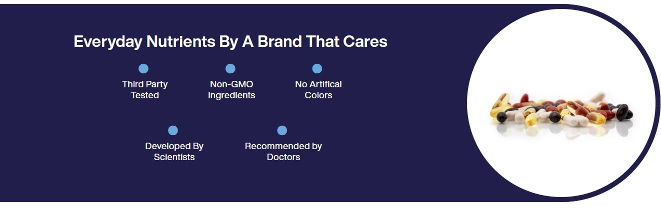The height and width of the screenshot is (210, 661).
Task: Select the No Artifical Colors label
Action: [318, 90]
